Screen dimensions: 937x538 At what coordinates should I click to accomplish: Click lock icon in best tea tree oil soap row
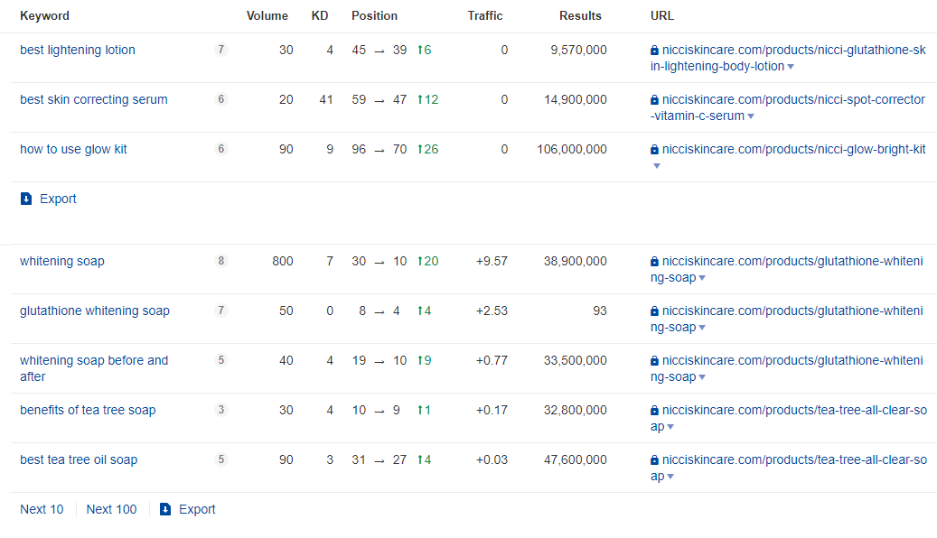click(x=654, y=459)
